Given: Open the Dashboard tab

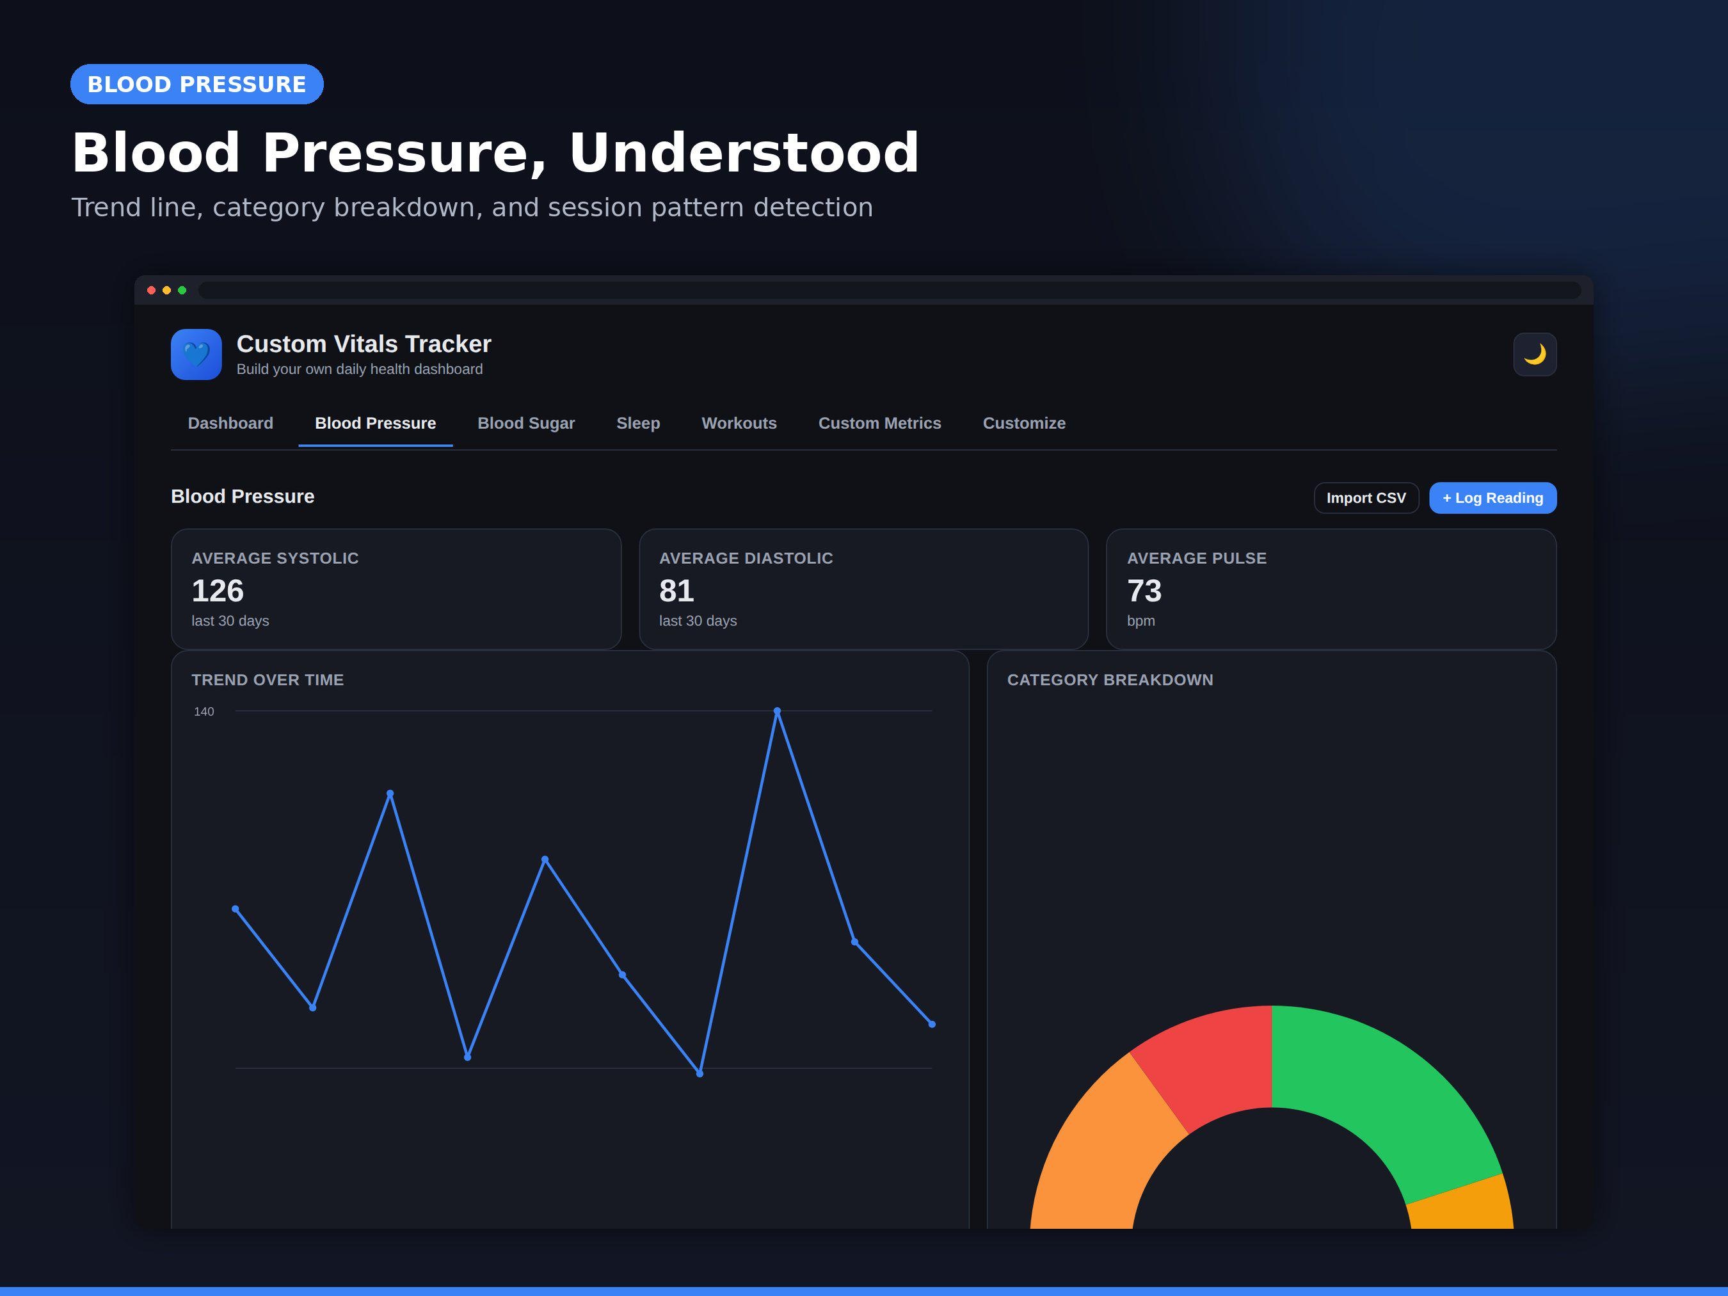Looking at the screenshot, I should tap(230, 424).
